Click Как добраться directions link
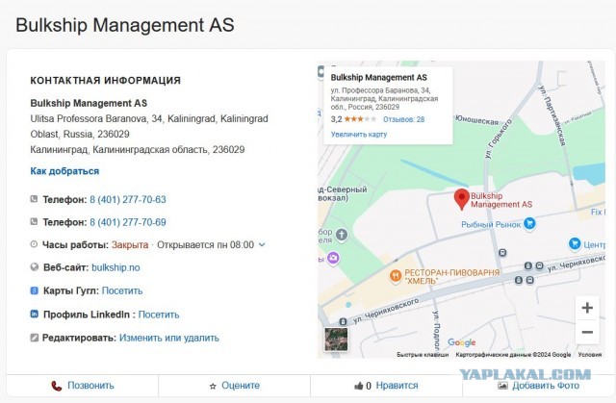The height and width of the screenshot is (403, 616). tap(64, 171)
